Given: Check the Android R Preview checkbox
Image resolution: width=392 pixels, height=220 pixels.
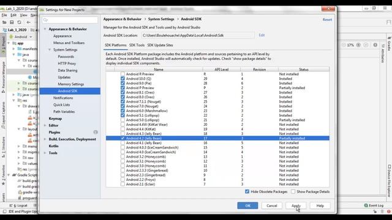Looking at the screenshot, I should (123, 74).
